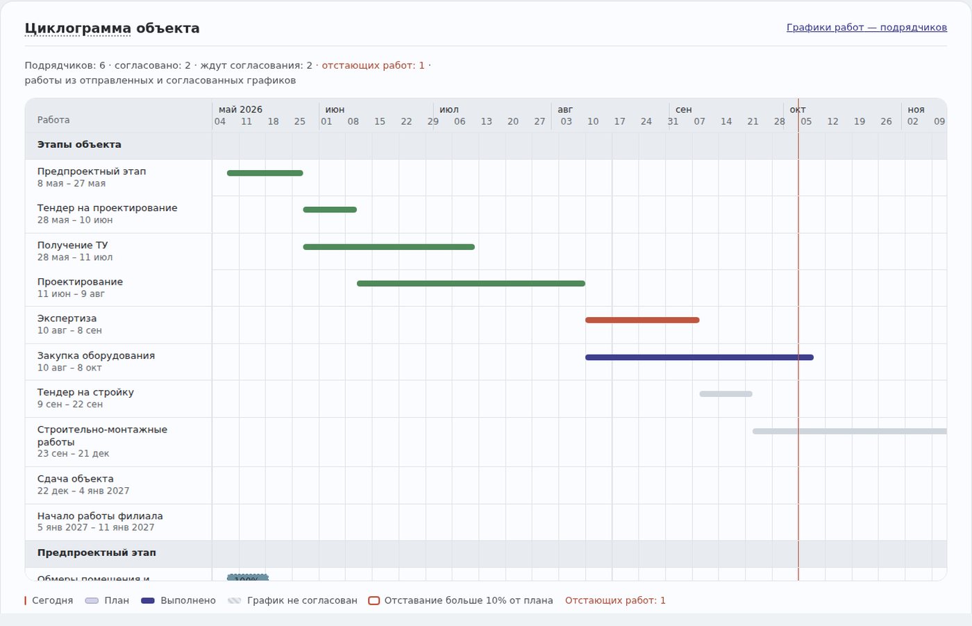Click the Циклограмма объекта heading
The image size is (972, 626).
[112, 28]
